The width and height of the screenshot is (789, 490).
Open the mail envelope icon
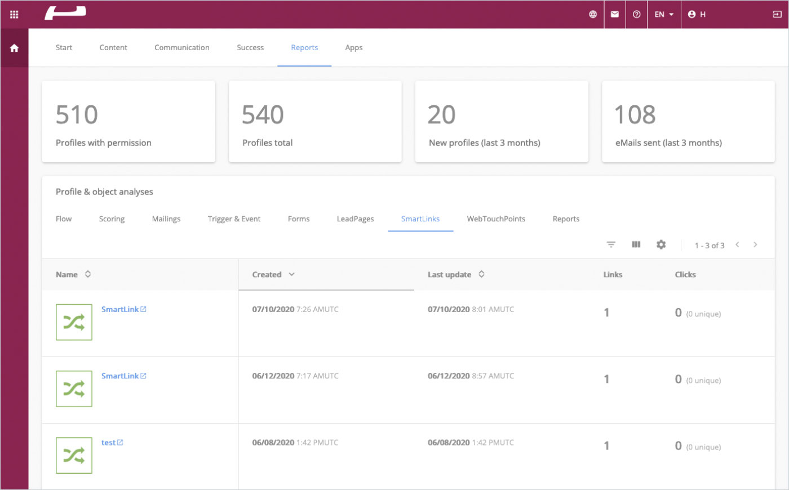point(615,15)
